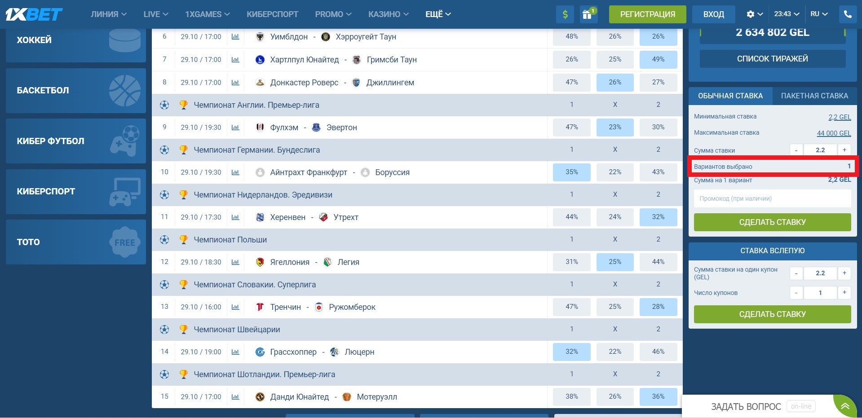Click the Легия team crest

(x=327, y=262)
